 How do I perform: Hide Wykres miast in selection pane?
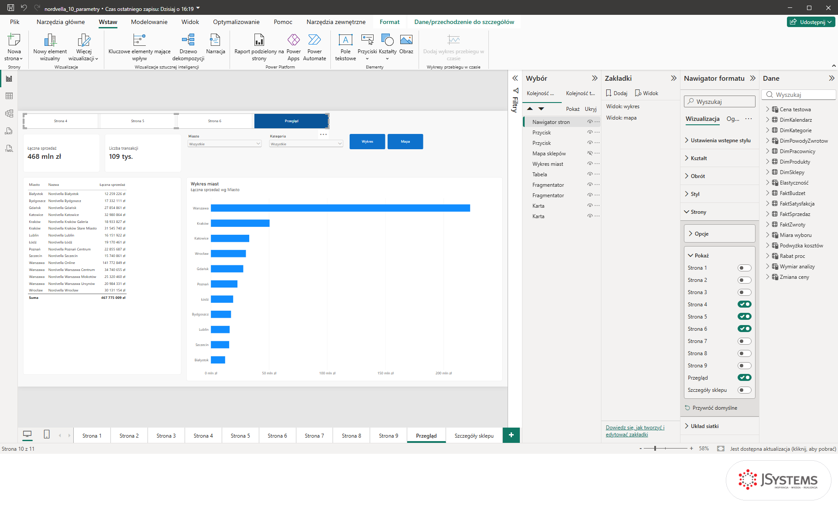tap(590, 164)
